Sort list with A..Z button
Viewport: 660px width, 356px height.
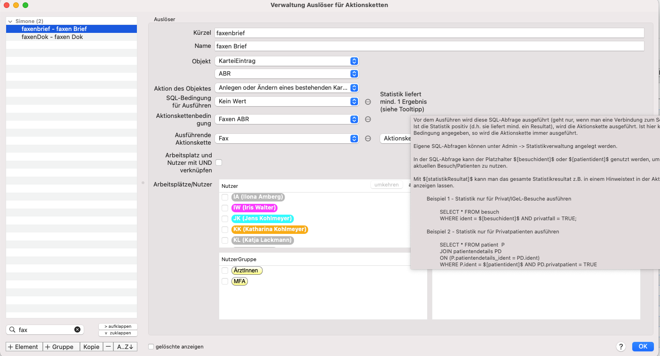coord(125,347)
